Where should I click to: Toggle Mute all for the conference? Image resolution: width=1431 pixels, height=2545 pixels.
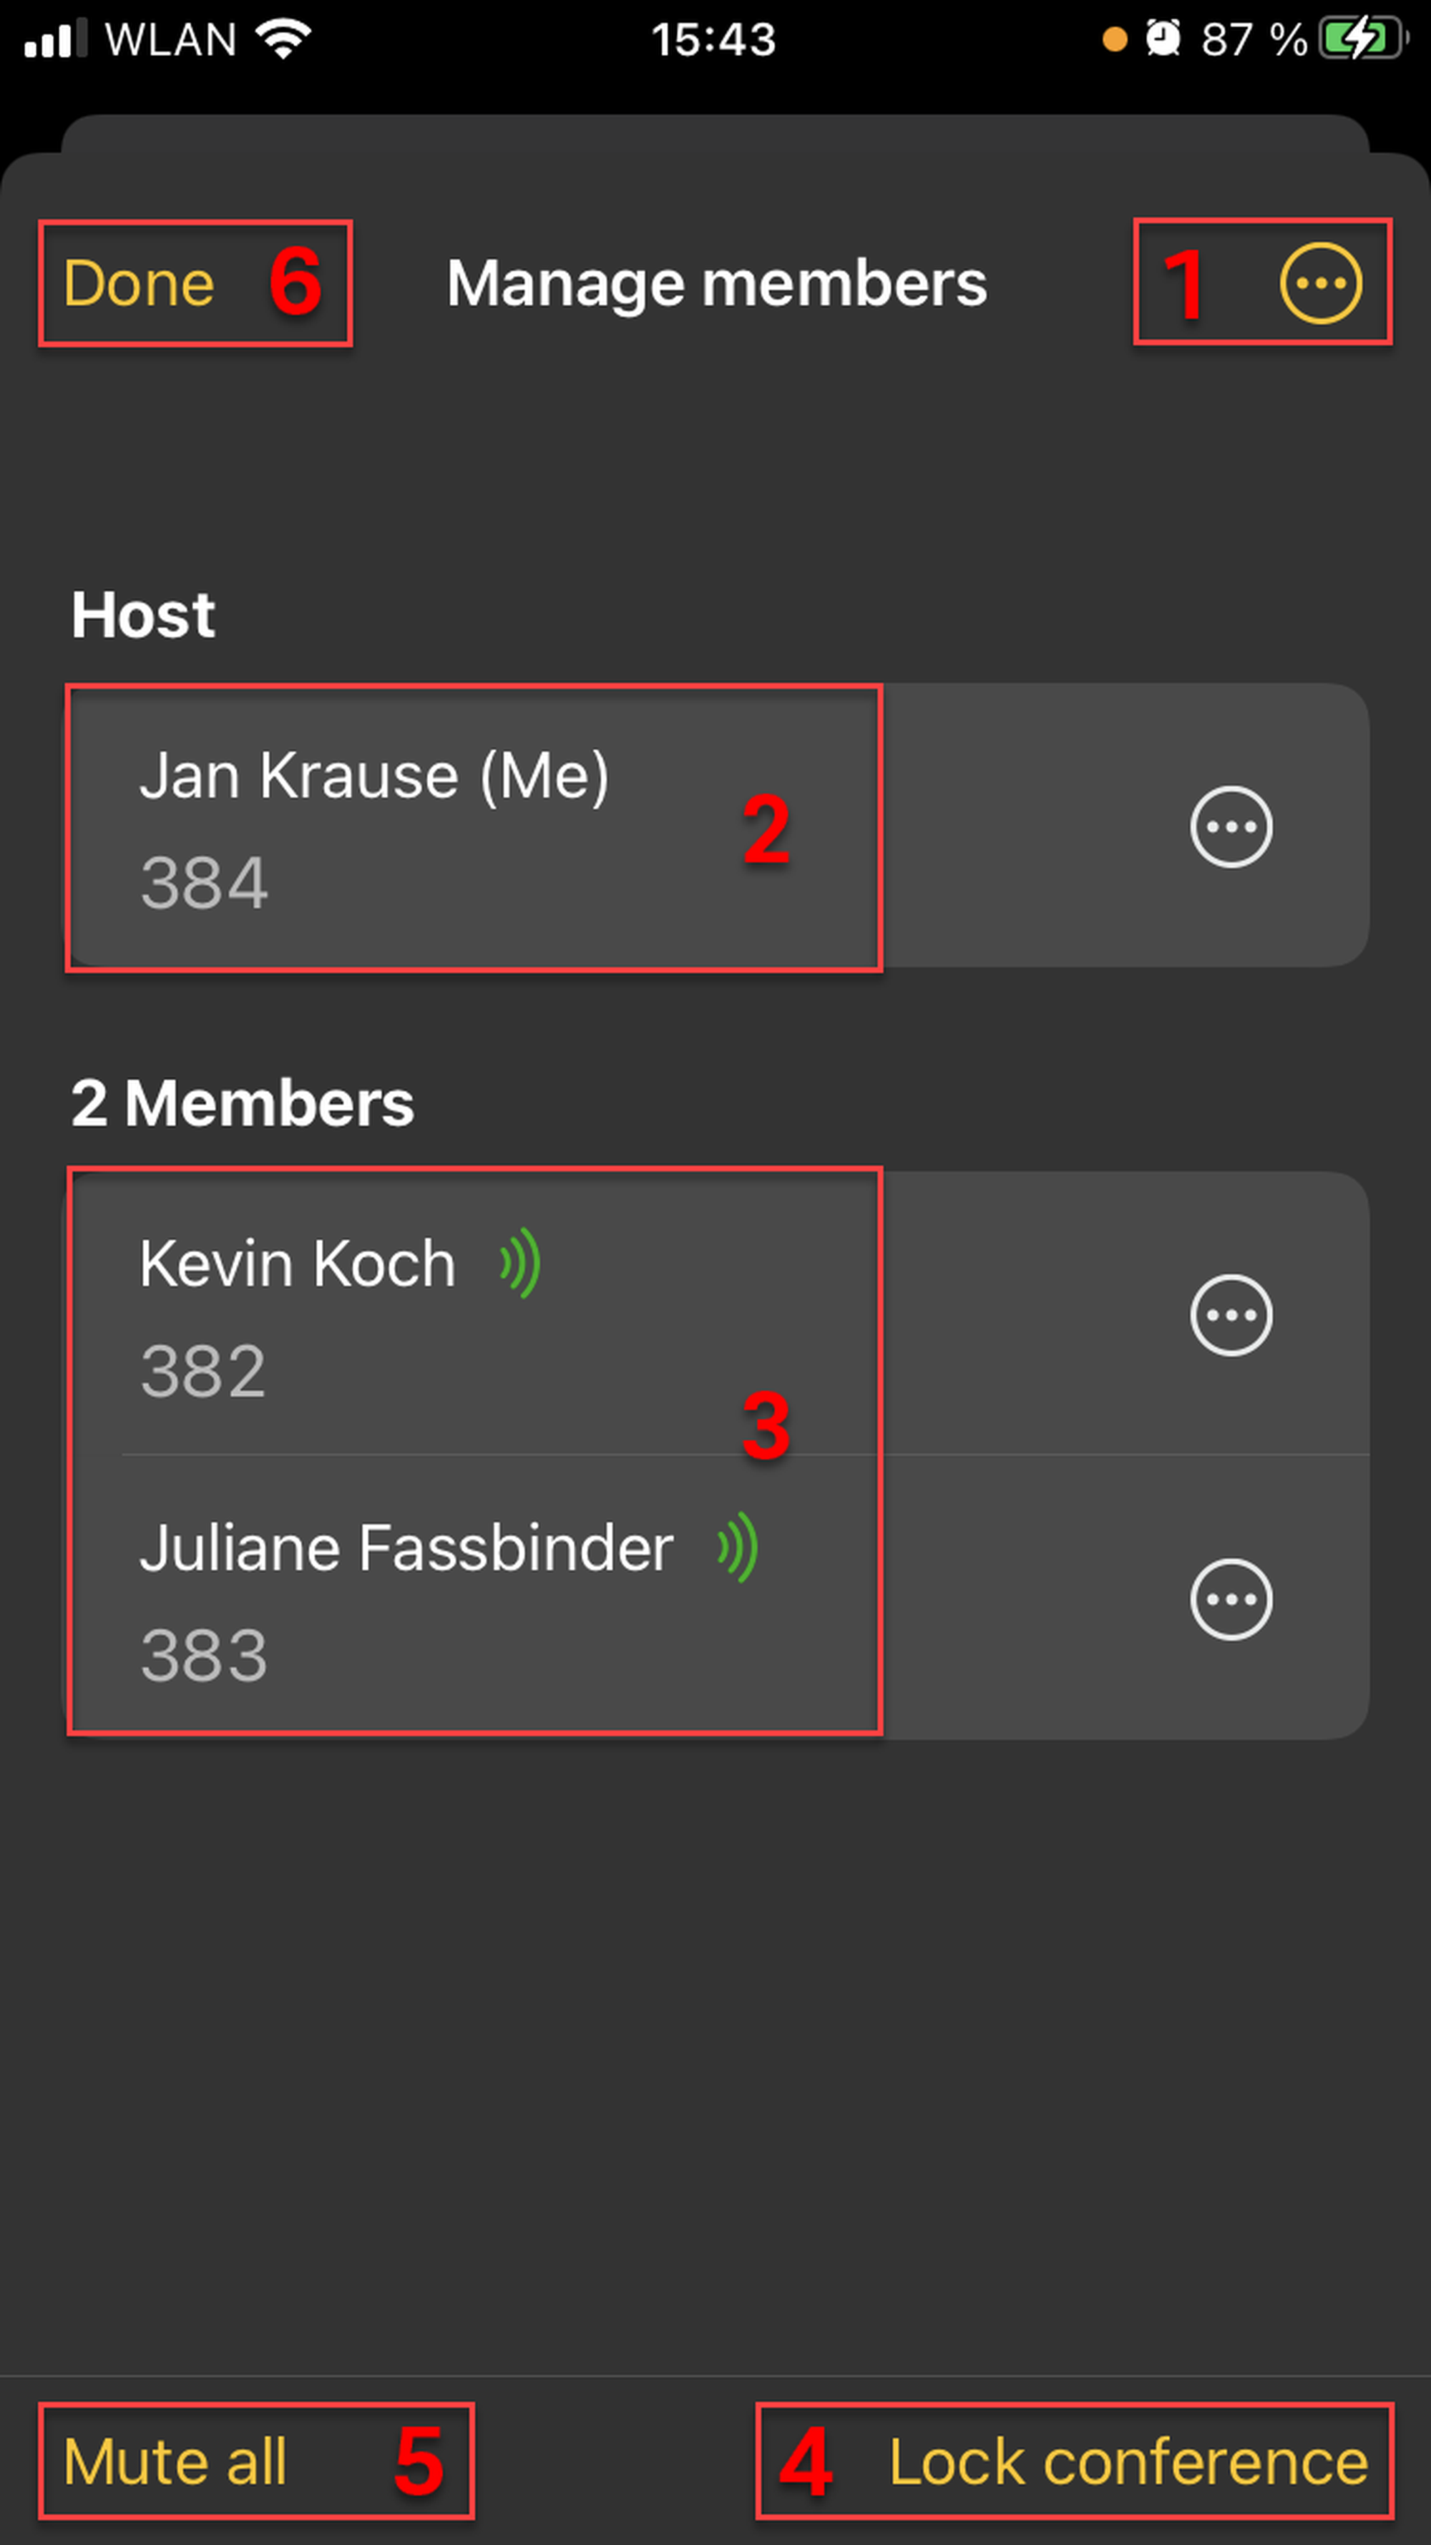(x=175, y=2461)
